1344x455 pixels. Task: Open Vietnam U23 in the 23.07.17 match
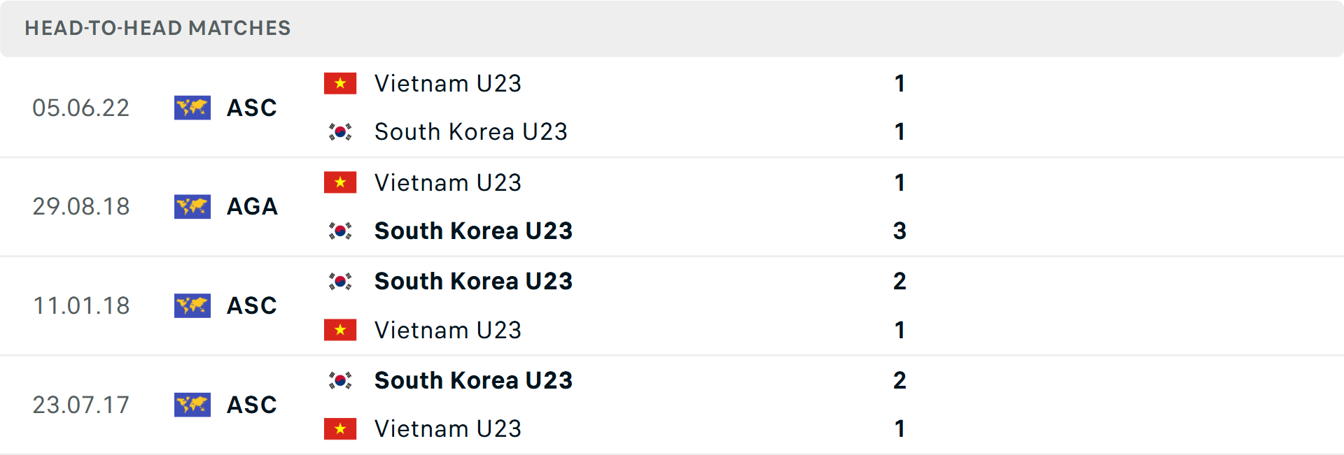point(448,429)
